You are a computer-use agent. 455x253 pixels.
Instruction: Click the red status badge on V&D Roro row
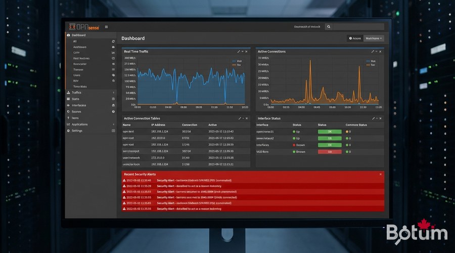click(x=330, y=152)
